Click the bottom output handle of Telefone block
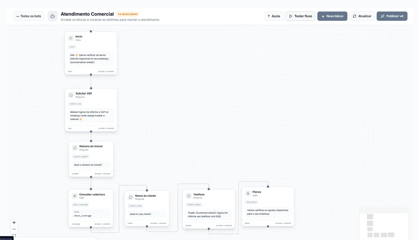The width and height of the screenshot is (419, 240). pyautogui.click(x=209, y=229)
